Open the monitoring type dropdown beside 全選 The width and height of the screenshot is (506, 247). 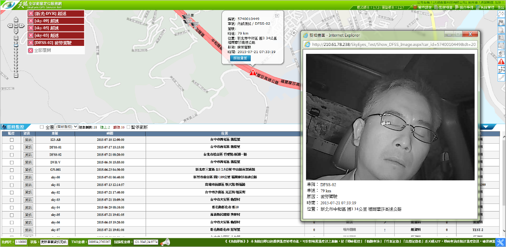pos(67,127)
